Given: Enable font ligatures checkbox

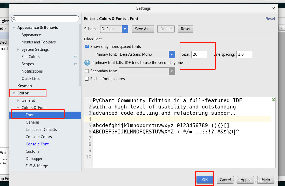Looking at the screenshot, I should [x=87, y=79].
